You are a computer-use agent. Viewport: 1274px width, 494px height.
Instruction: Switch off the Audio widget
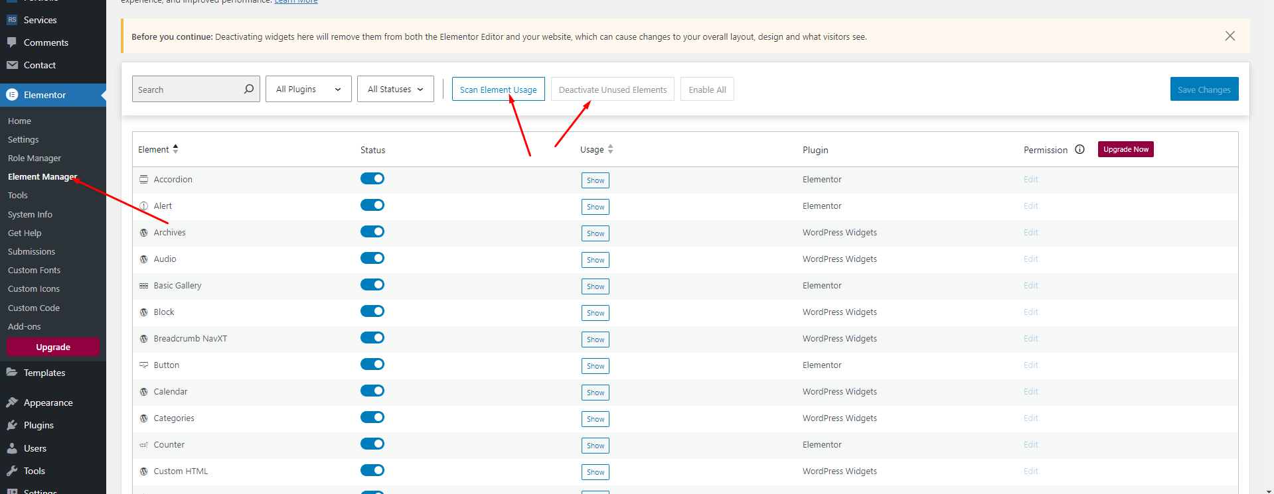pyautogui.click(x=372, y=258)
